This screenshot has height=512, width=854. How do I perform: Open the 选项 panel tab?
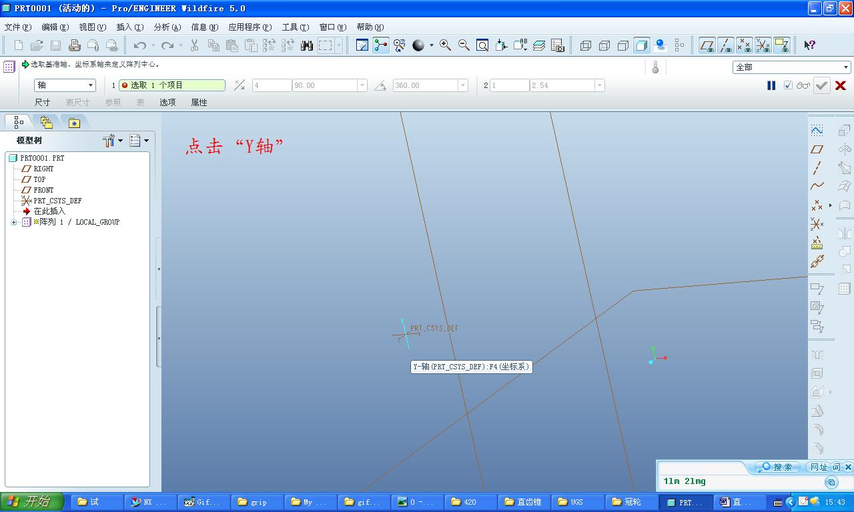(x=167, y=102)
